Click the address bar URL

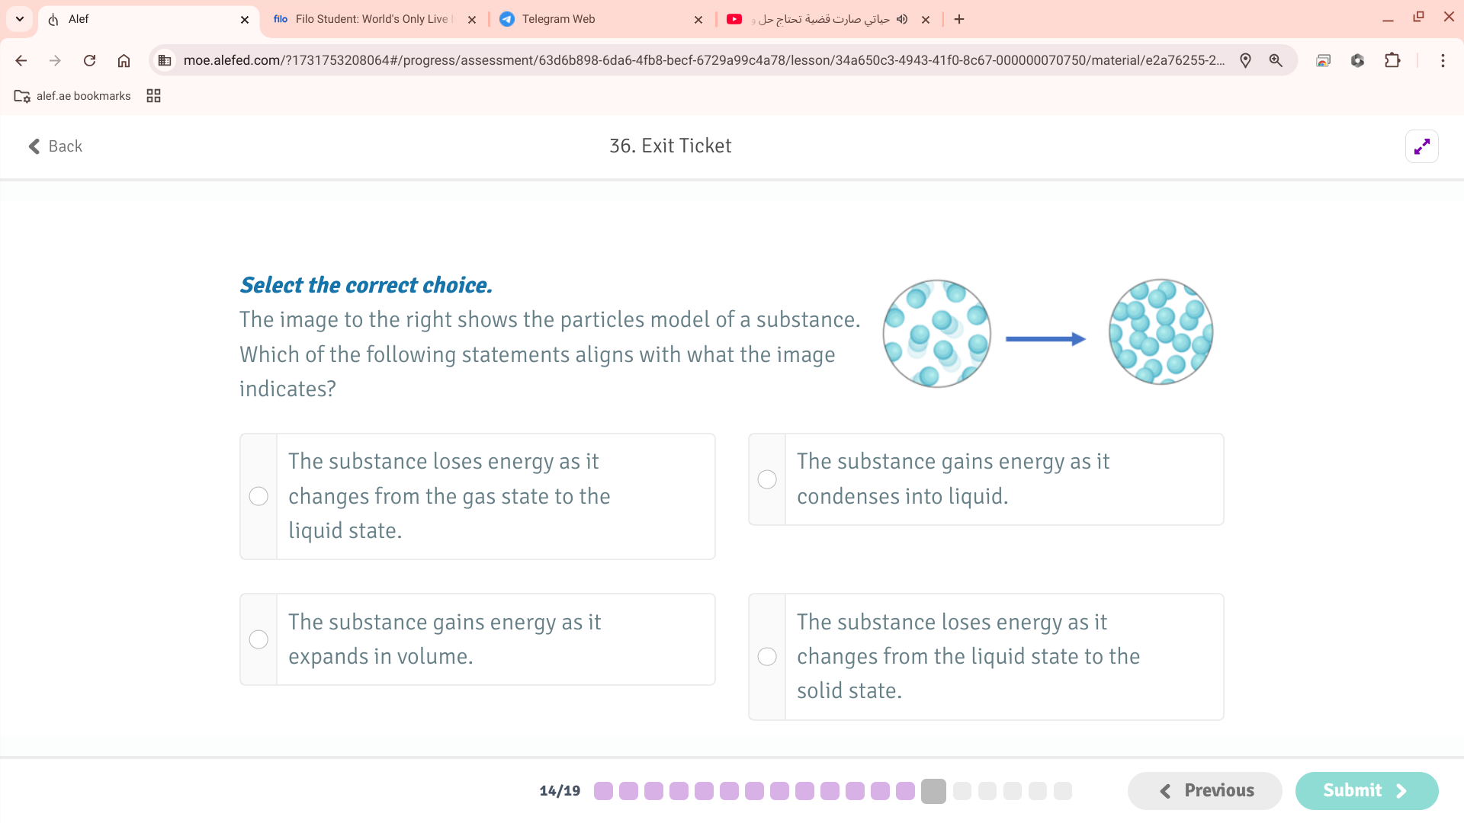point(701,60)
